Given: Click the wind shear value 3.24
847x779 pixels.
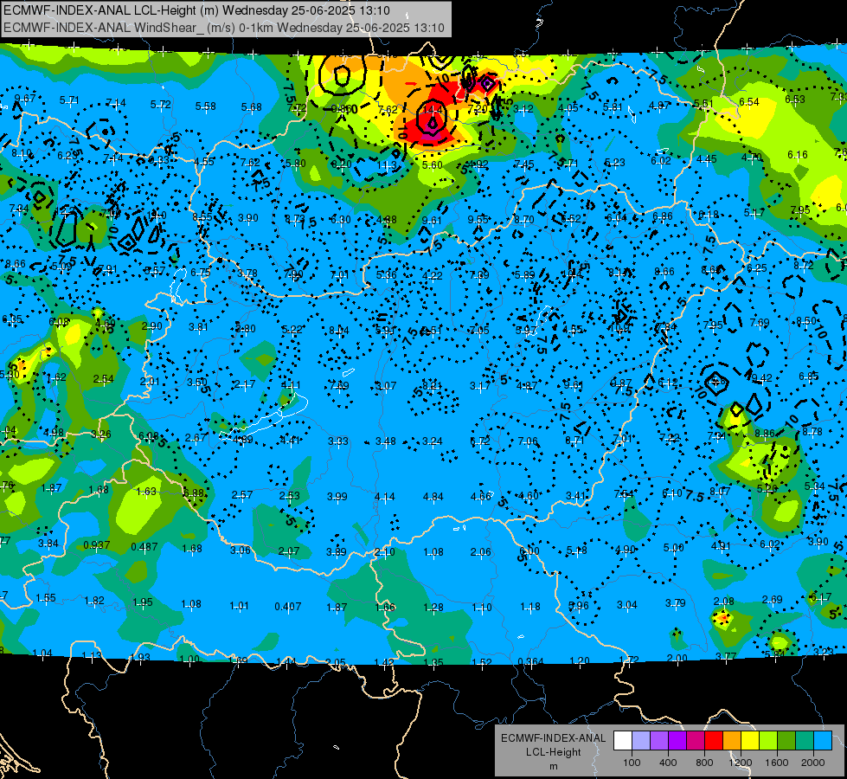Looking at the screenshot, I should 432,441.
